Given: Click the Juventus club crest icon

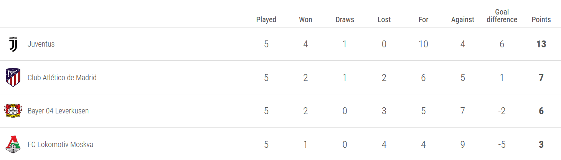Looking at the screenshot, I should (x=13, y=44).
